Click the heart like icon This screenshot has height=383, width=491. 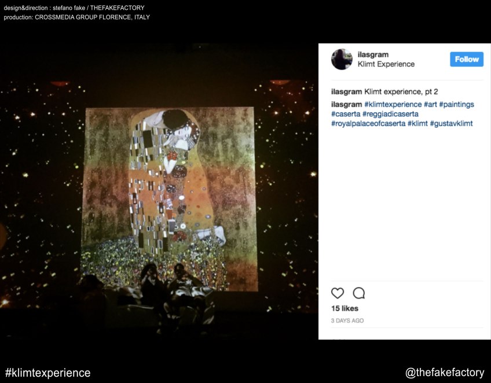tap(337, 293)
